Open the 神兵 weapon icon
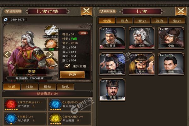189x126 pixels. point(51,30)
